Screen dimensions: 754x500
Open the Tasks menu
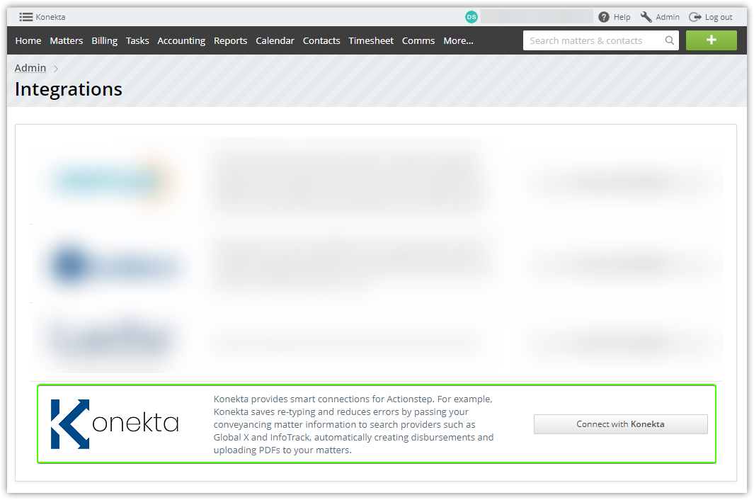(137, 41)
